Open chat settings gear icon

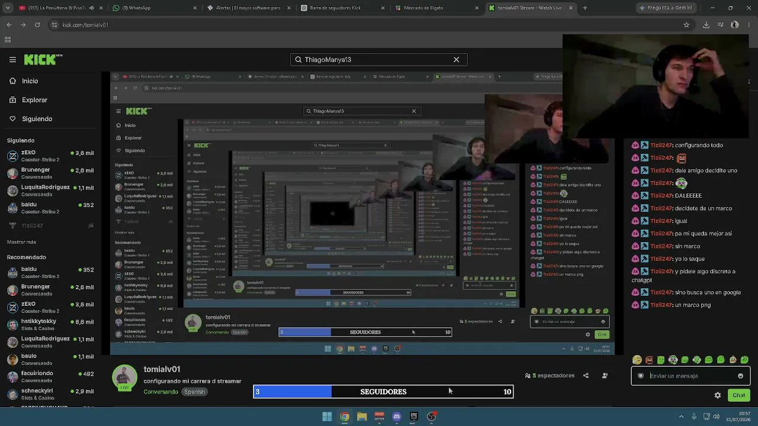point(718,395)
